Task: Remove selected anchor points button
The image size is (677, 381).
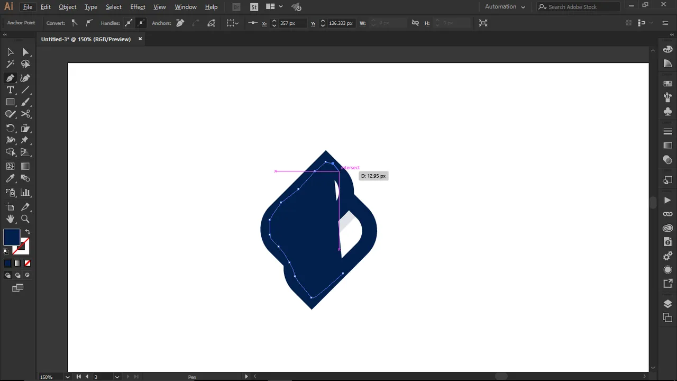Action: (180, 23)
